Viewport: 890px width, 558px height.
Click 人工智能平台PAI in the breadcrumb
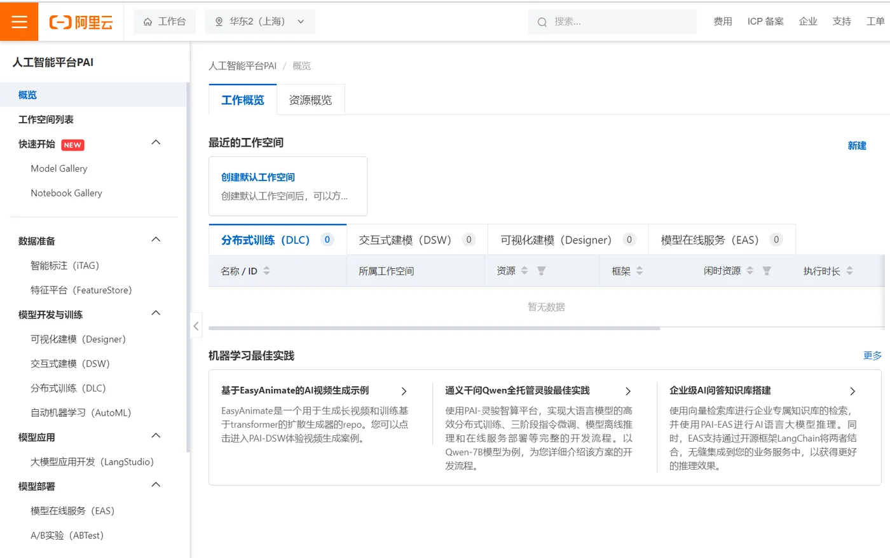coord(243,66)
